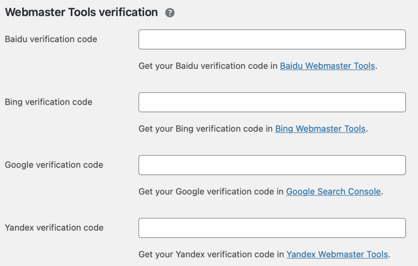The image size is (418, 266).
Task: Click the Yandex verification code input
Action: [272, 228]
